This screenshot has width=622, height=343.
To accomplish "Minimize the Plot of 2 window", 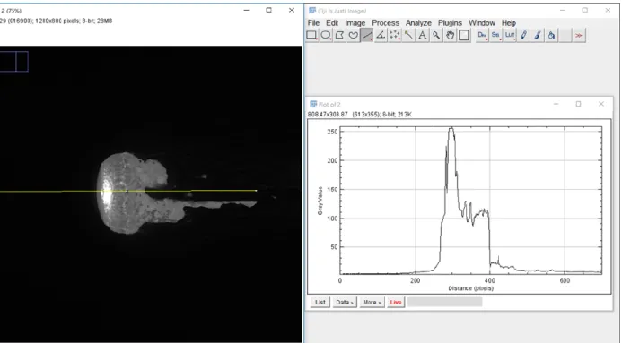I will click(556, 104).
